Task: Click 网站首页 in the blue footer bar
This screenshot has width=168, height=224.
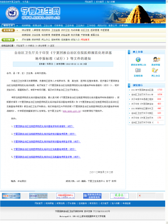Action: [39, 203]
